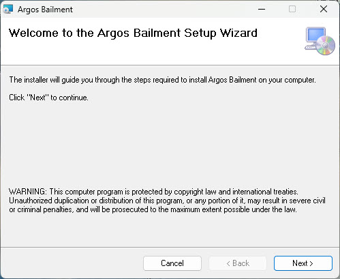The height and width of the screenshot is (279, 340).
Task: Click the disabled Back button
Action: pyautogui.click(x=238, y=263)
